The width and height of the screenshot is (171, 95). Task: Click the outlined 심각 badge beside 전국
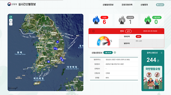pyautogui.click(x=128, y=31)
